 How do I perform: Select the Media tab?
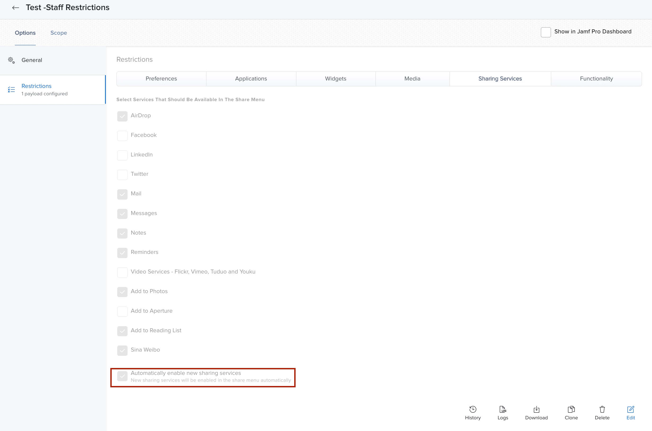pos(412,79)
